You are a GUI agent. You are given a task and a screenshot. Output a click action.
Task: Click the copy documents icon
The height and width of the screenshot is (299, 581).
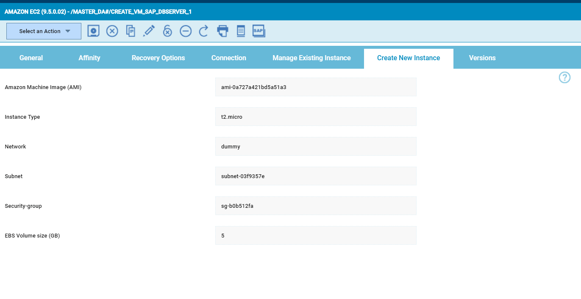click(131, 31)
